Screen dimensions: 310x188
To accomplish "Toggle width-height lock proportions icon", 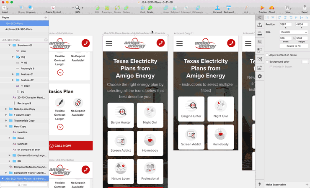I will pos(294,38).
